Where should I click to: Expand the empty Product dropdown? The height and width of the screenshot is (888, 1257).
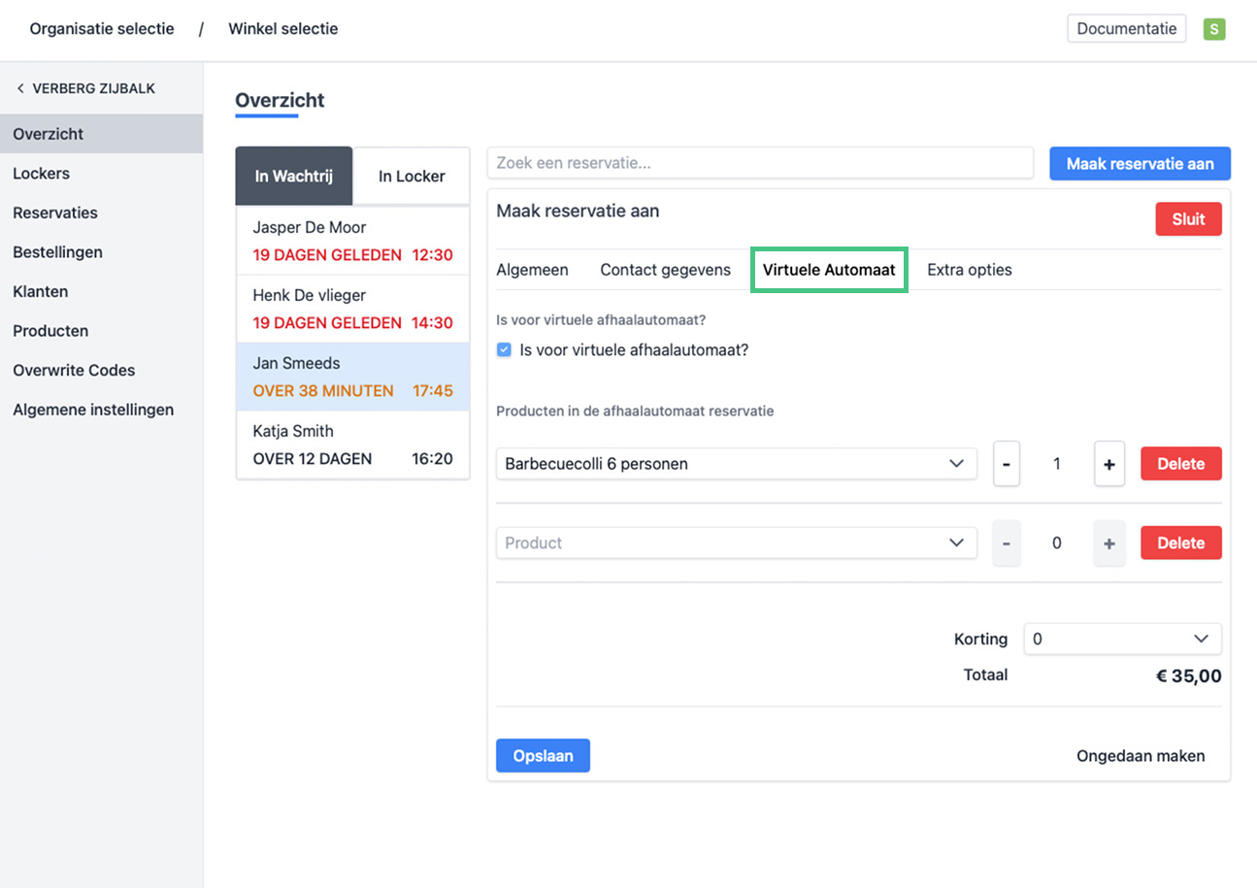click(x=736, y=543)
